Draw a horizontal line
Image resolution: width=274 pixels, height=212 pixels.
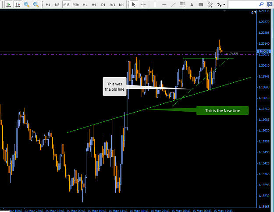[164, 5]
